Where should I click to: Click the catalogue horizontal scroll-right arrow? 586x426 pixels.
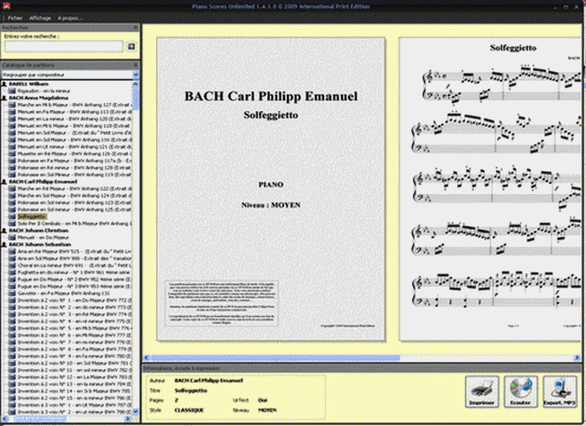(128, 419)
